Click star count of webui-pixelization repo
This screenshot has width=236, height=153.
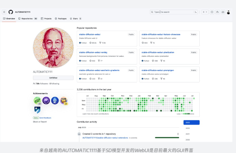[155, 61]
